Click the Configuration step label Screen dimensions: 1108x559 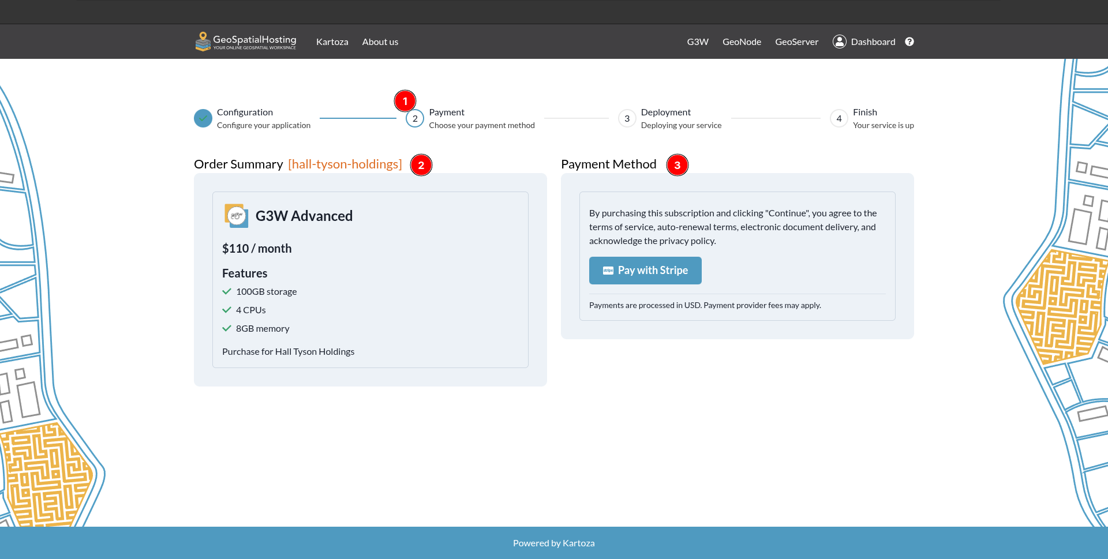[x=245, y=112]
